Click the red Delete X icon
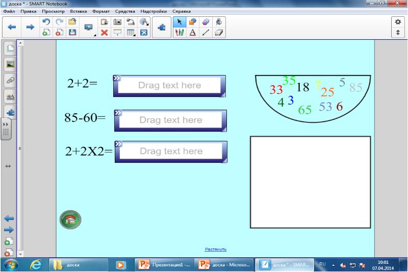Viewport: 408px width, 272px height. 104,32
